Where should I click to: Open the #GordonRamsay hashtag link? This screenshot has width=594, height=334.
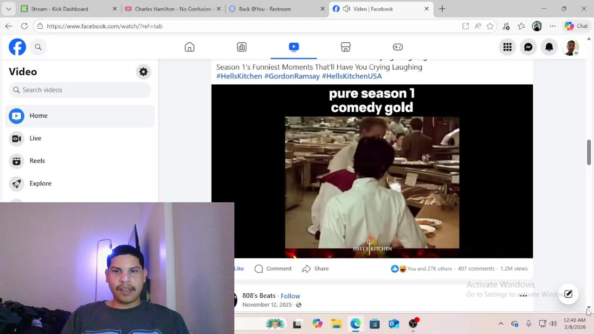click(292, 76)
